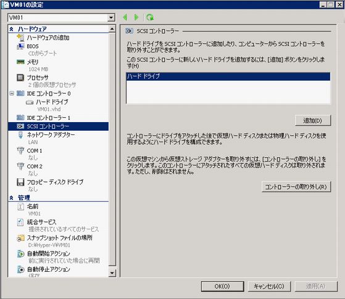The image size is (345, 299).
Task: Collapse the IDE コントローラー 0 node
Action: coord(12,94)
